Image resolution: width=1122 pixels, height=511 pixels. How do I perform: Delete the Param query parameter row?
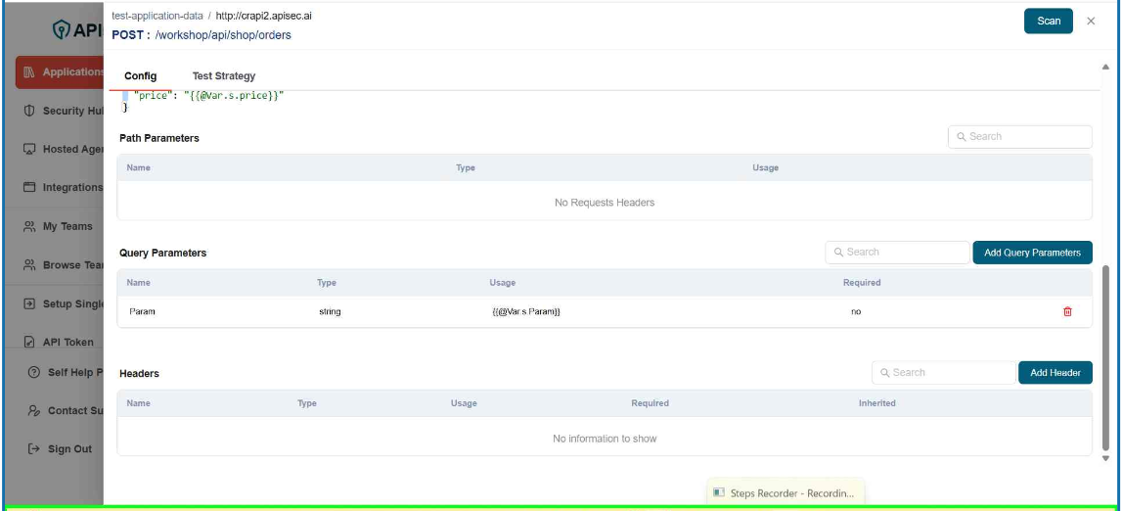pyautogui.click(x=1067, y=311)
